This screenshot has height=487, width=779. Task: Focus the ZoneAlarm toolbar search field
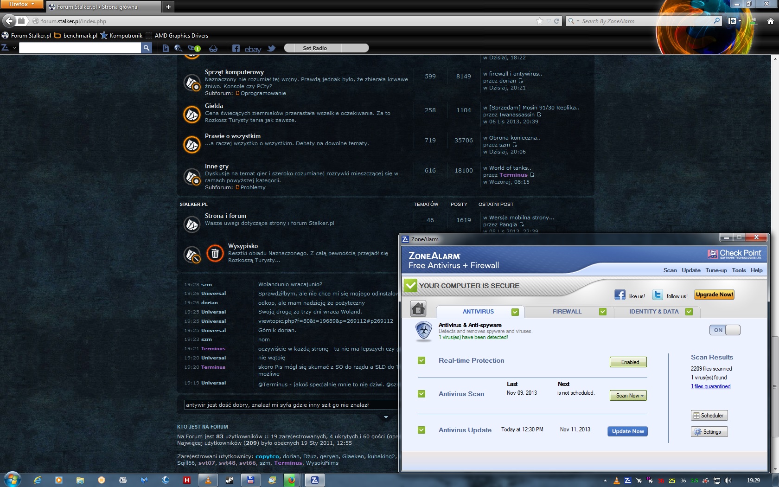(x=80, y=48)
